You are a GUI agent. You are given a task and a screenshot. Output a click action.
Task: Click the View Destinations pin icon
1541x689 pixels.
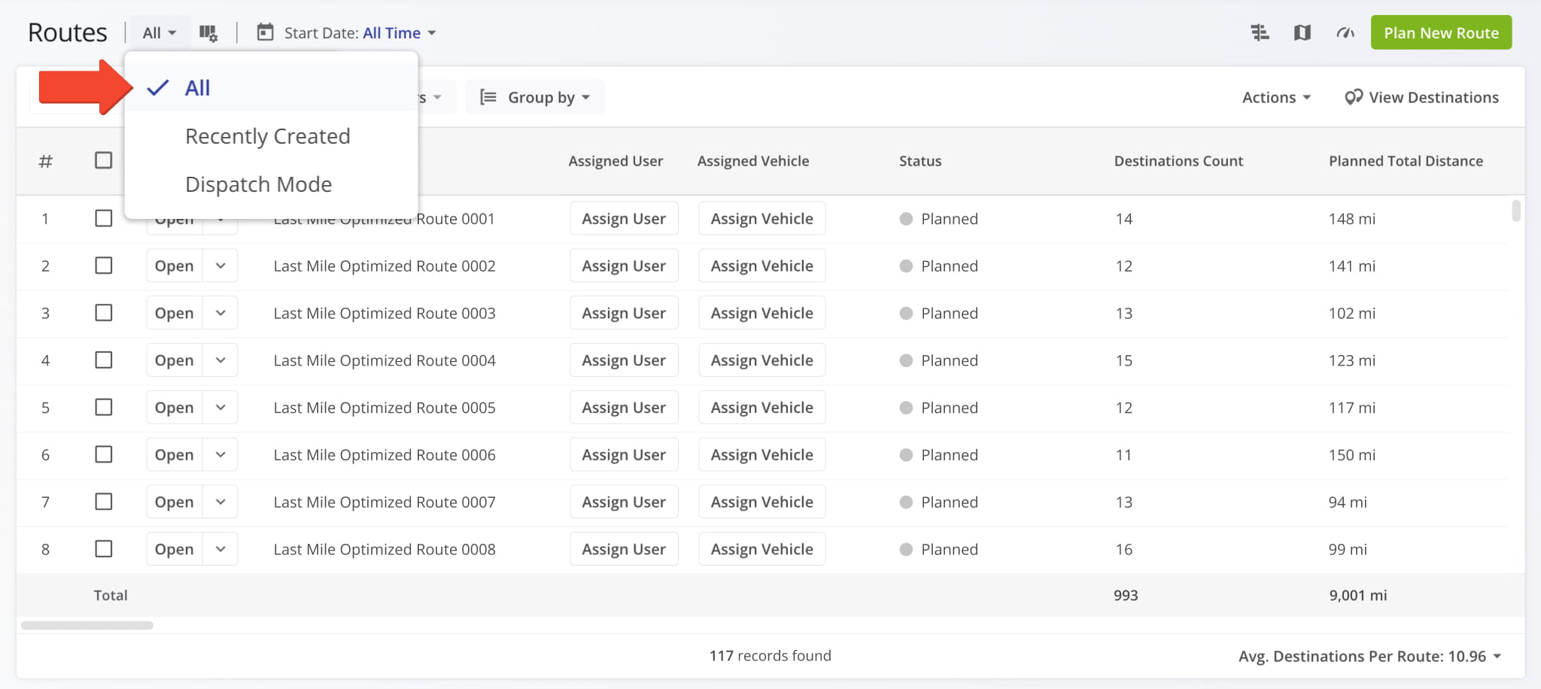1353,97
